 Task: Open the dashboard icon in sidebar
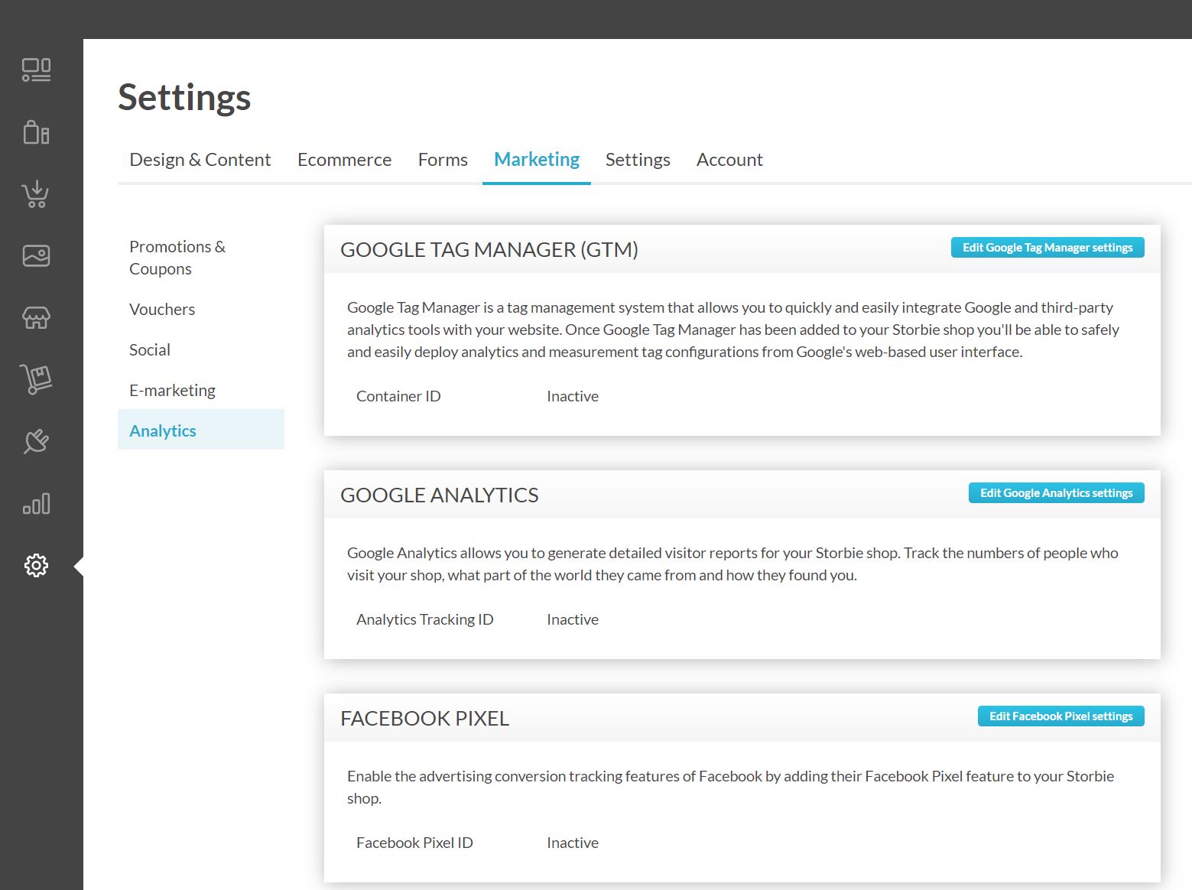[36, 70]
